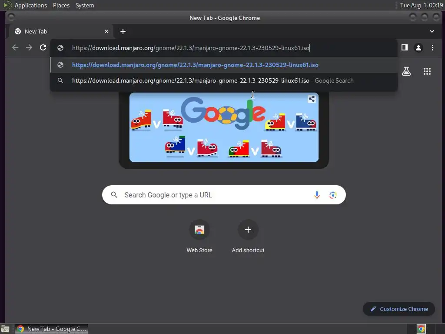
Task: Open Google Lens image search icon
Action: pyautogui.click(x=333, y=195)
